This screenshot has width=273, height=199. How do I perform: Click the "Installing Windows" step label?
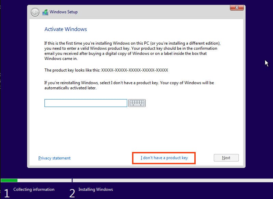pyautogui.click(x=95, y=189)
